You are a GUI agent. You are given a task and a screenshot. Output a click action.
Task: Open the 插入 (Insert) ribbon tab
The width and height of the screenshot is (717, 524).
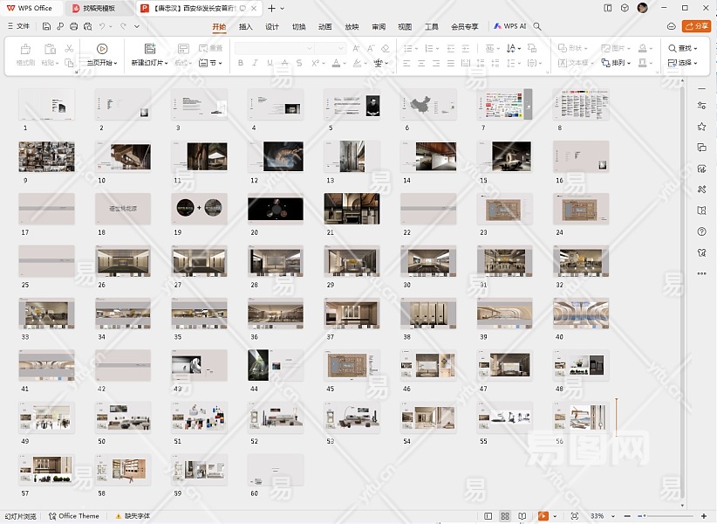246,26
